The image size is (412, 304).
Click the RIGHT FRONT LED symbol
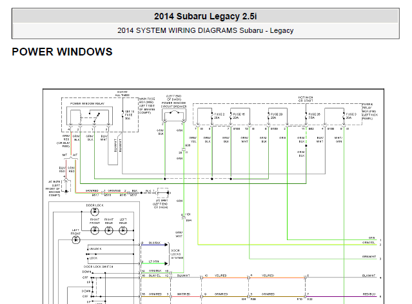click(x=95, y=230)
